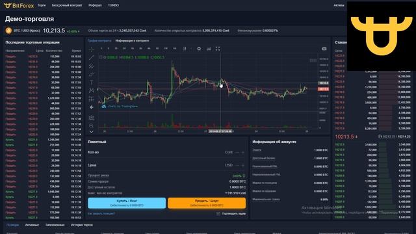Click the magnifier zoom tool on chart
Image resolution: width=416 pixels, height=234 pixels.
[x=91, y=125]
